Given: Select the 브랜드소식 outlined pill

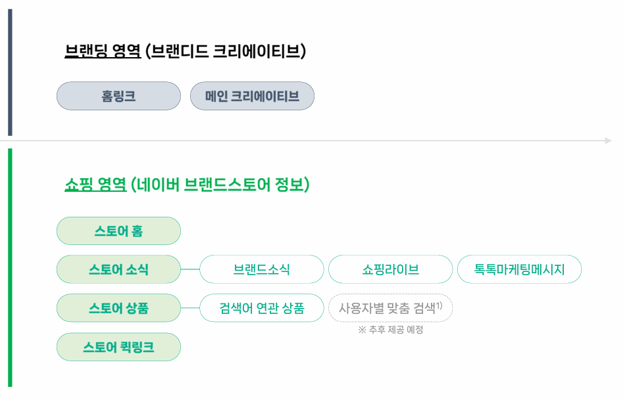Looking at the screenshot, I should point(261,269).
